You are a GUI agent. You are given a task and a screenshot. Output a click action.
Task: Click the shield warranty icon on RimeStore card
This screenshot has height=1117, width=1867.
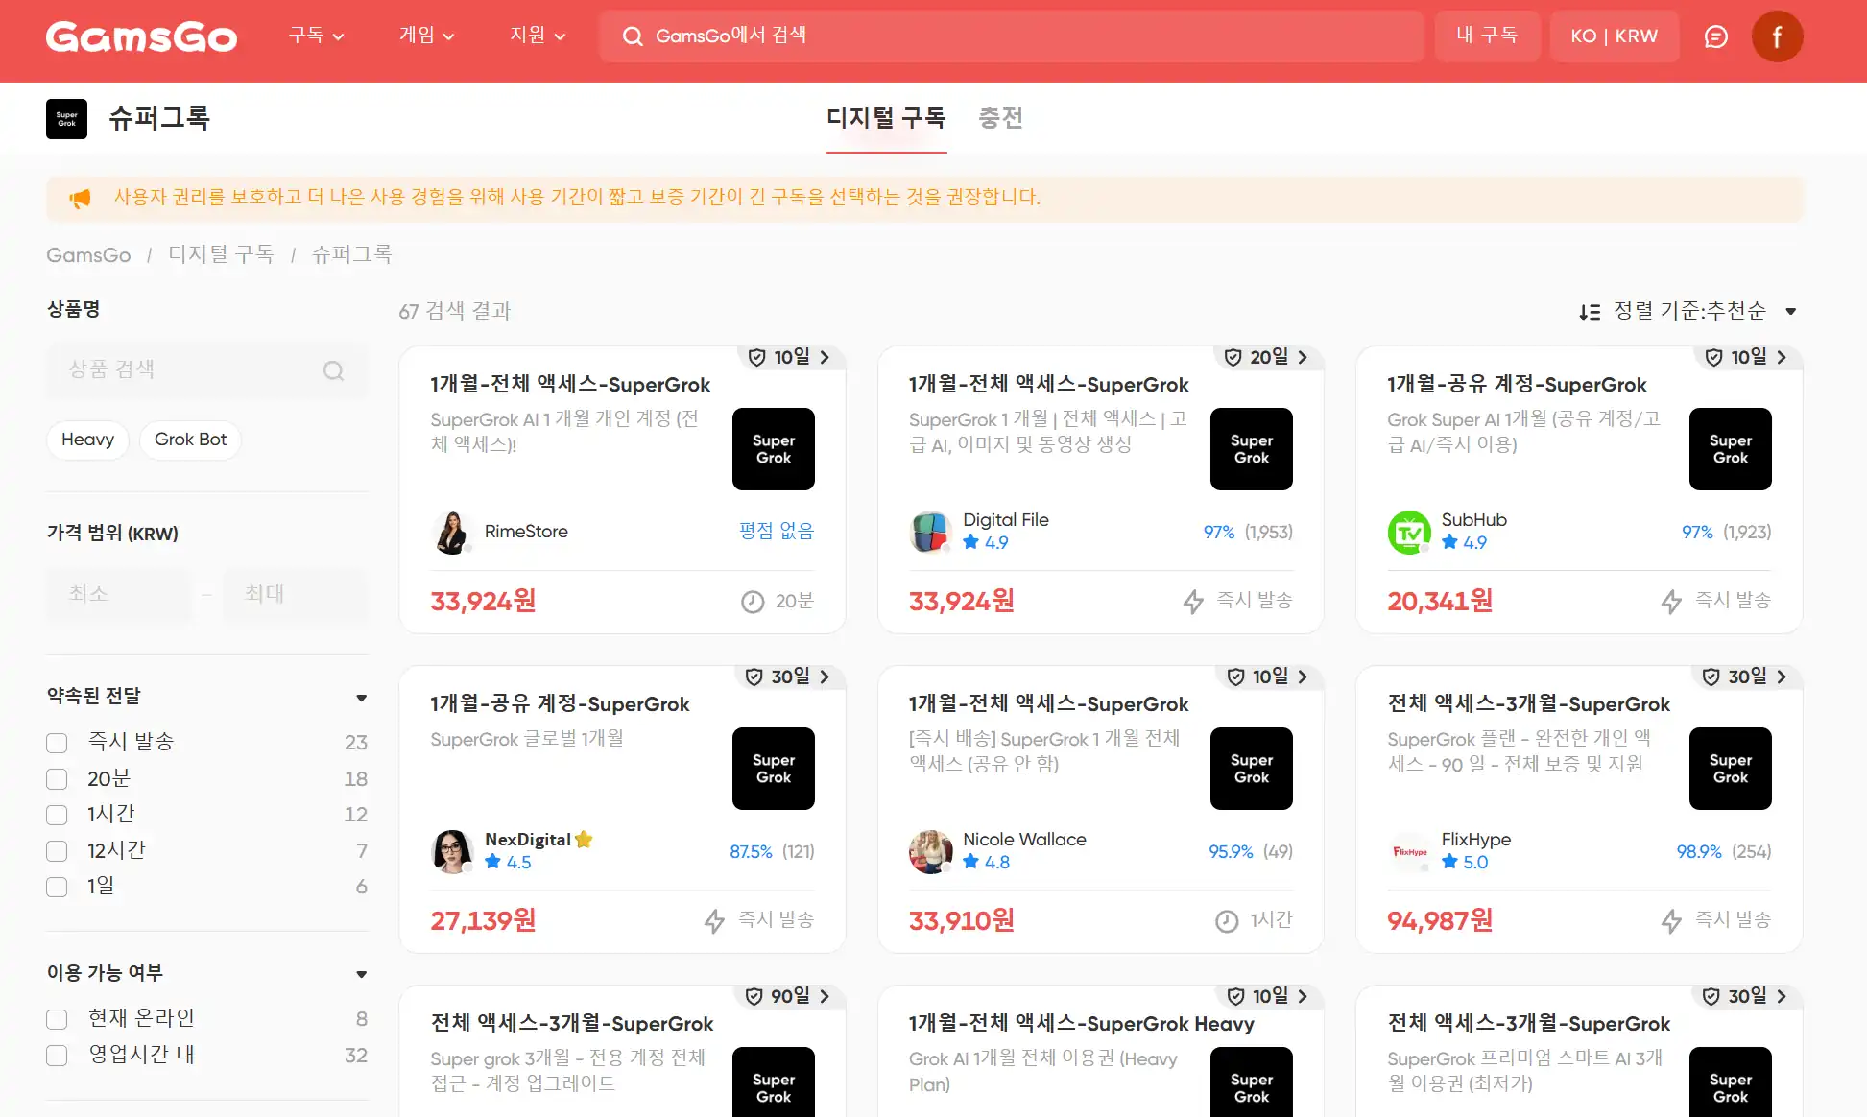click(x=756, y=357)
